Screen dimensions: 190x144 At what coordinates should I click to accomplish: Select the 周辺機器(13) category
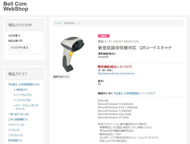pyautogui.click(x=15, y=140)
